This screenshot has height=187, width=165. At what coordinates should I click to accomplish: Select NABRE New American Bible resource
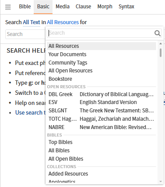(x=102, y=127)
